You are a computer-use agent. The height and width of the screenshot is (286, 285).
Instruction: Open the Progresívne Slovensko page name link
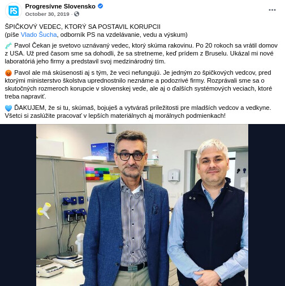tap(61, 6)
